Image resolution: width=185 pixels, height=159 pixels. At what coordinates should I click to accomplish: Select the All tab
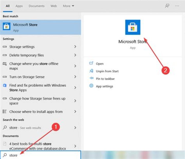[8, 6]
